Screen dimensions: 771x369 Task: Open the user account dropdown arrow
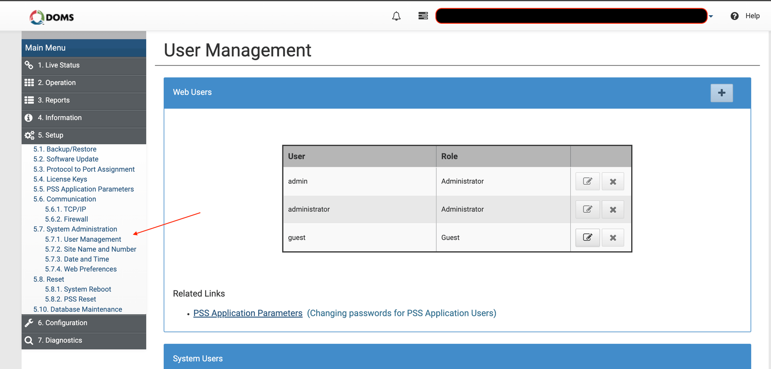point(711,16)
